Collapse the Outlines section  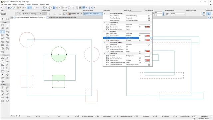point(104,31)
